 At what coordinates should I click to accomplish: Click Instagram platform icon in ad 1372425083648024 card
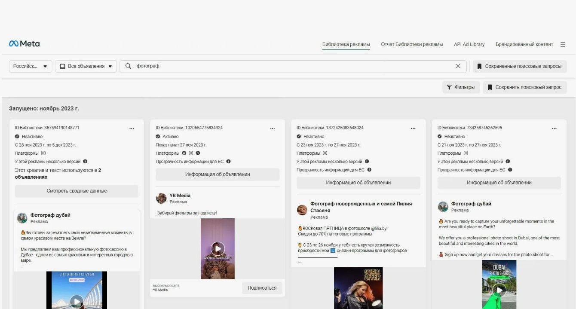pos(325,153)
